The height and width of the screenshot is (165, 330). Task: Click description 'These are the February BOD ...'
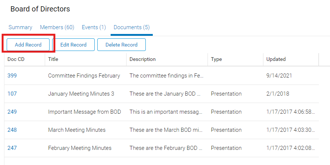(166, 148)
